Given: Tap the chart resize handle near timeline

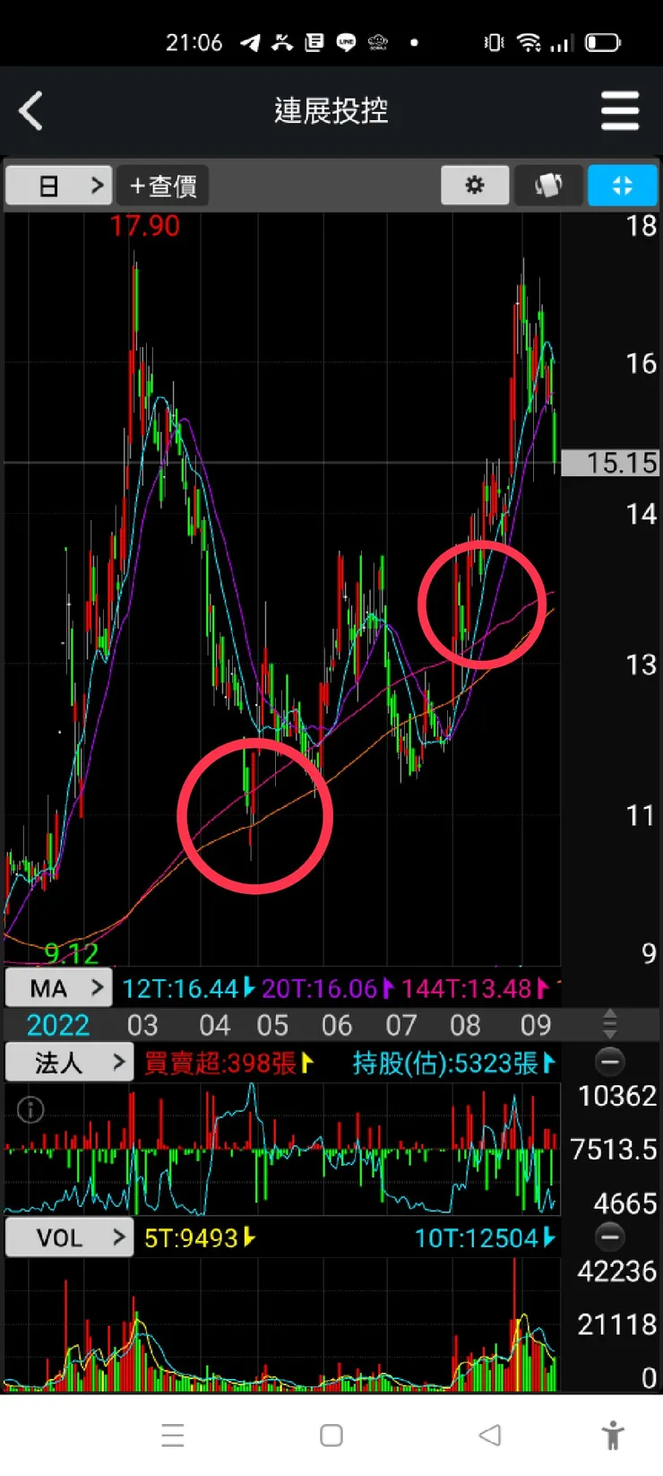Looking at the screenshot, I should coord(610,1023).
